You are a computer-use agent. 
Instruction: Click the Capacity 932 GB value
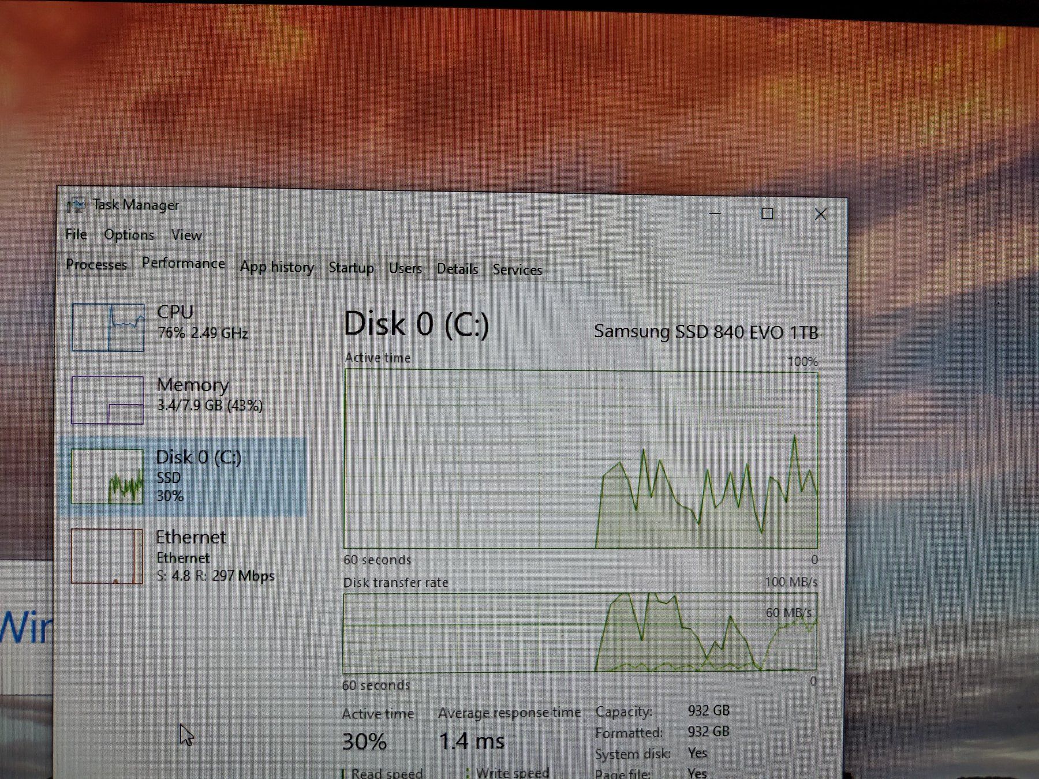point(708,710)
